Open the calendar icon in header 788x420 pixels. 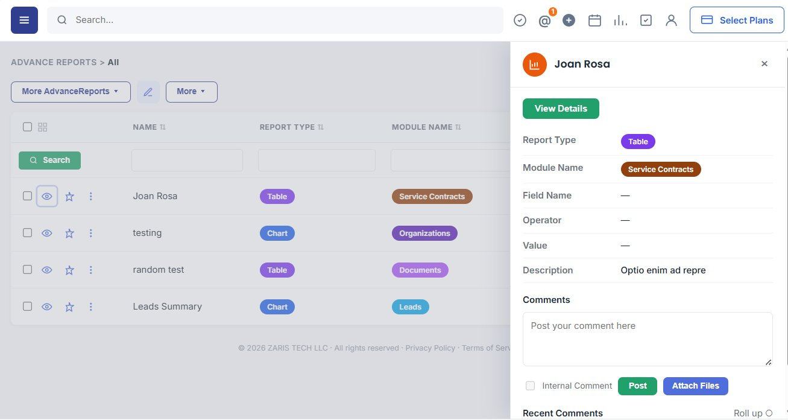(594, 21)
